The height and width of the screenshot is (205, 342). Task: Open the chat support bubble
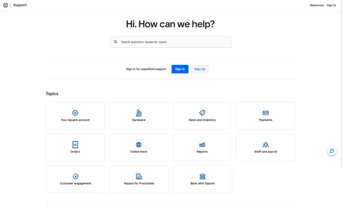pos(332,151)
